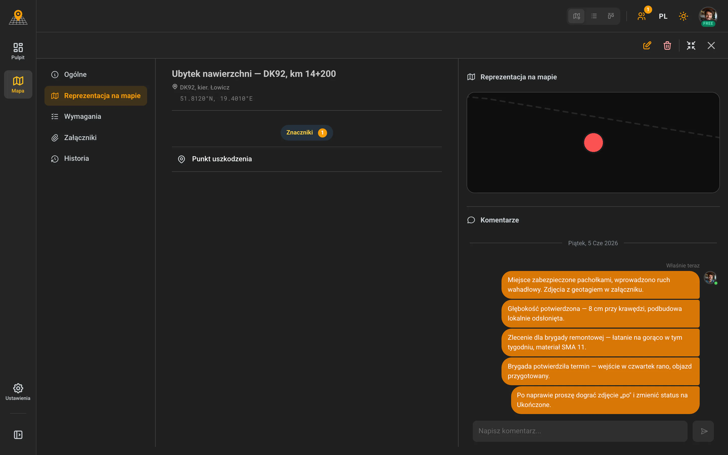Switch to the list view mode
This screenshot has height=455, width=728.
594,16
